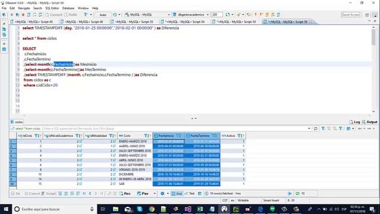Open the Navigate menu
Image resolution: width=380 pixels, height=214 pixels.
(24, 8)
